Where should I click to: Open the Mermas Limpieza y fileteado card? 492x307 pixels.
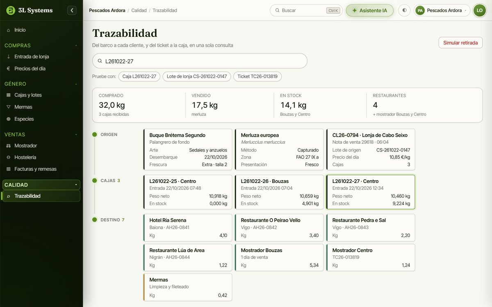tap(188, 287)
